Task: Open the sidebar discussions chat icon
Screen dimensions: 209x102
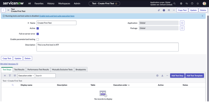Action: pos(187,4)
